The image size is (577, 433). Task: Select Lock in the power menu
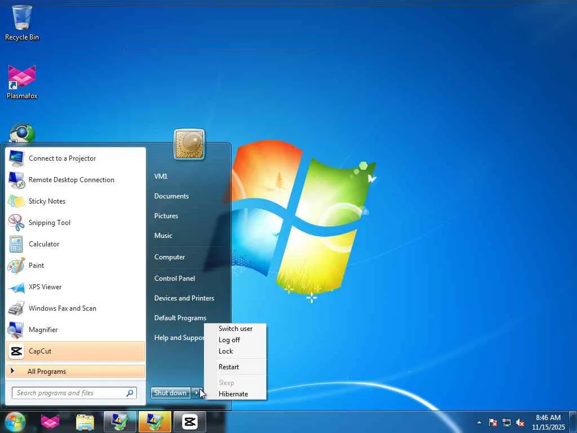point(236,351)
